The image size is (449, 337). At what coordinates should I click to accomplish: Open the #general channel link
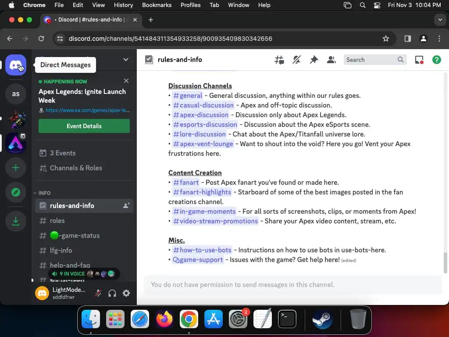(188, 95)
